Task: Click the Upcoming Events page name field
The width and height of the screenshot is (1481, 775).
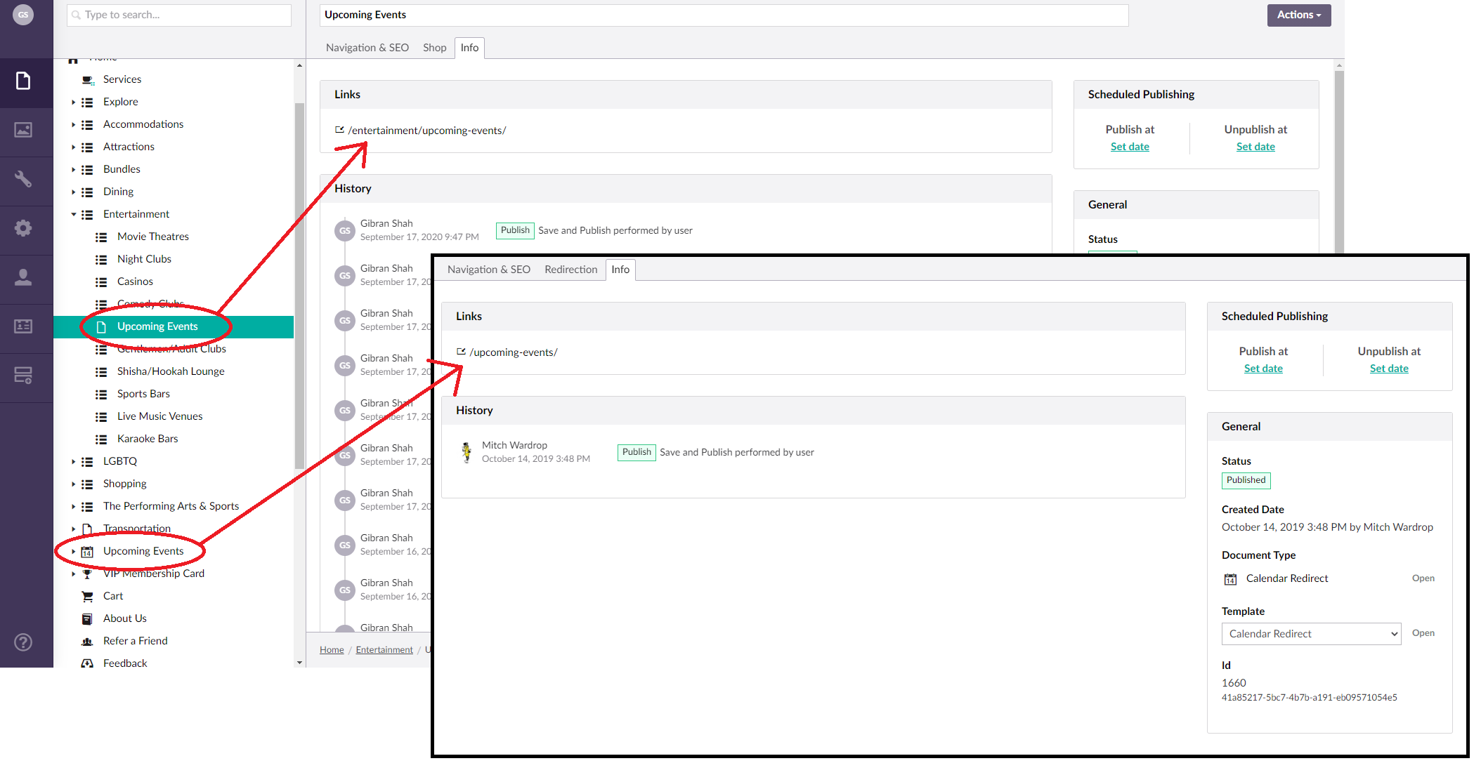Action: pyautogui.click(x=724, y=15)
